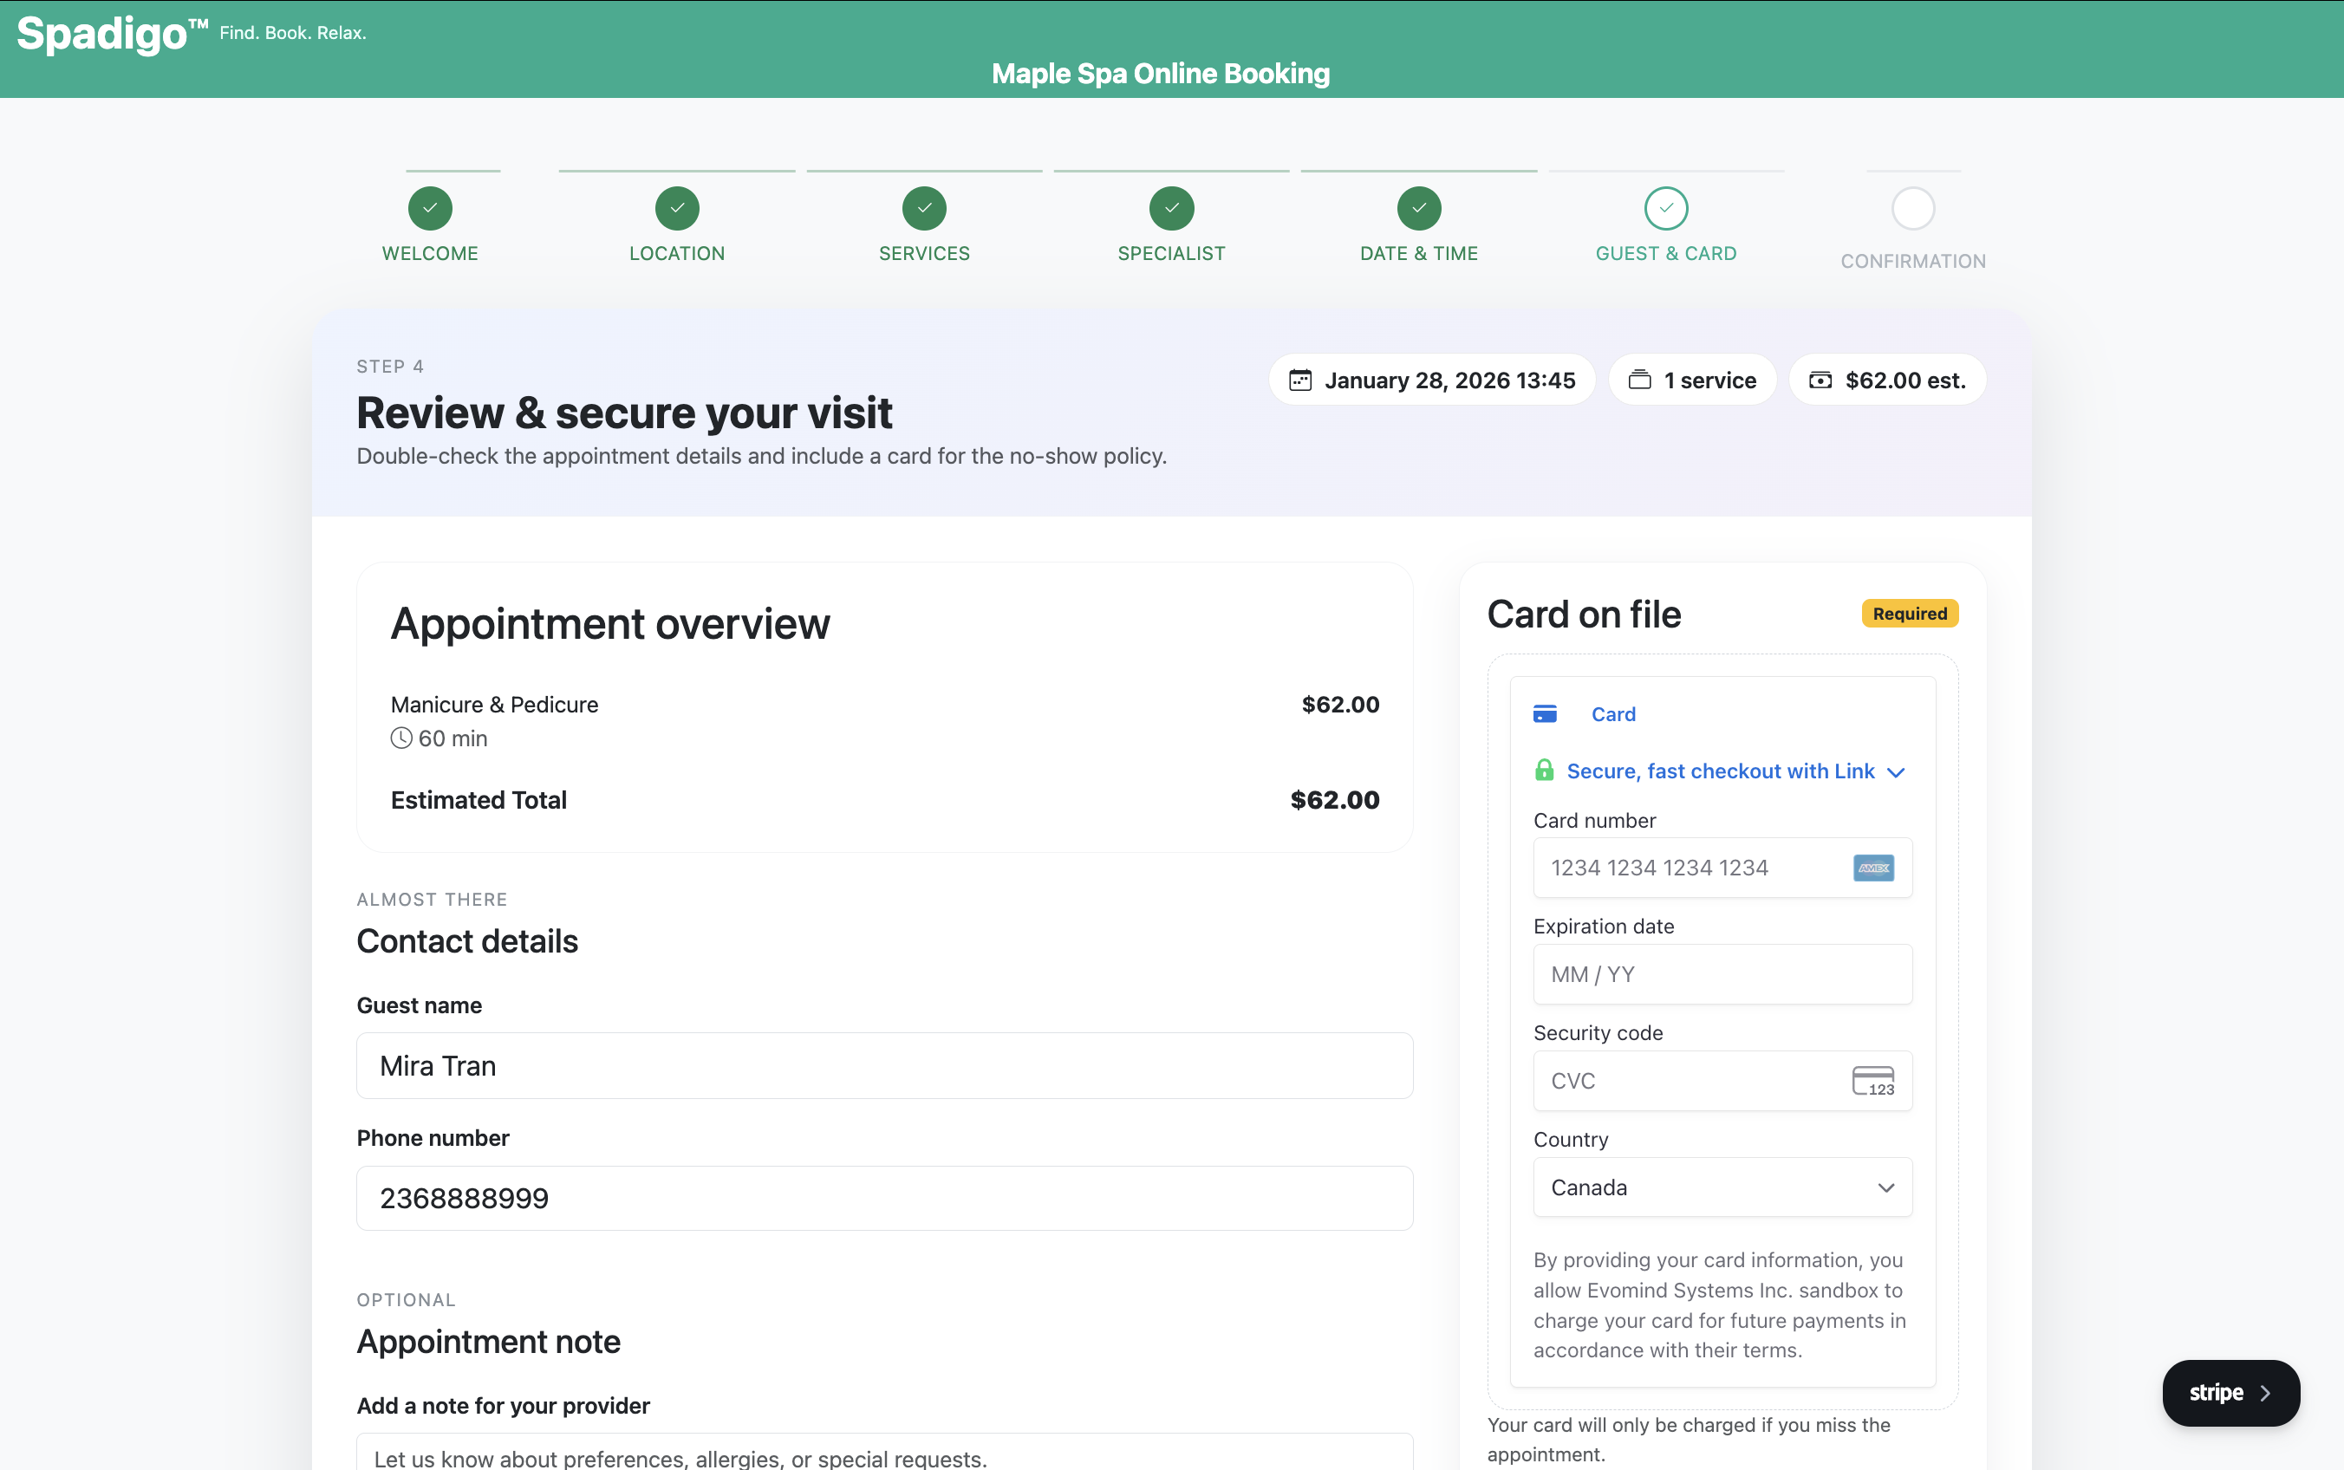Select the blue Card payment method icon

[1546, 712]
